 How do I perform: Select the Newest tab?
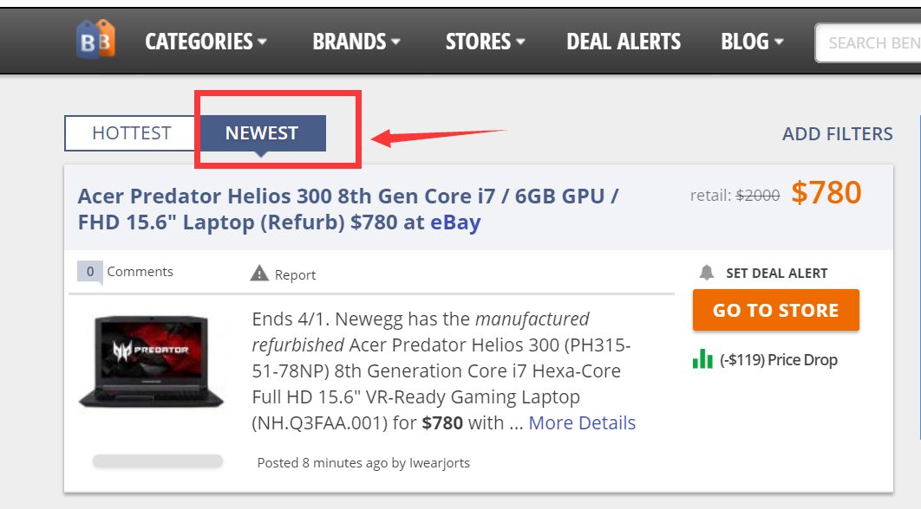[262, 133]
